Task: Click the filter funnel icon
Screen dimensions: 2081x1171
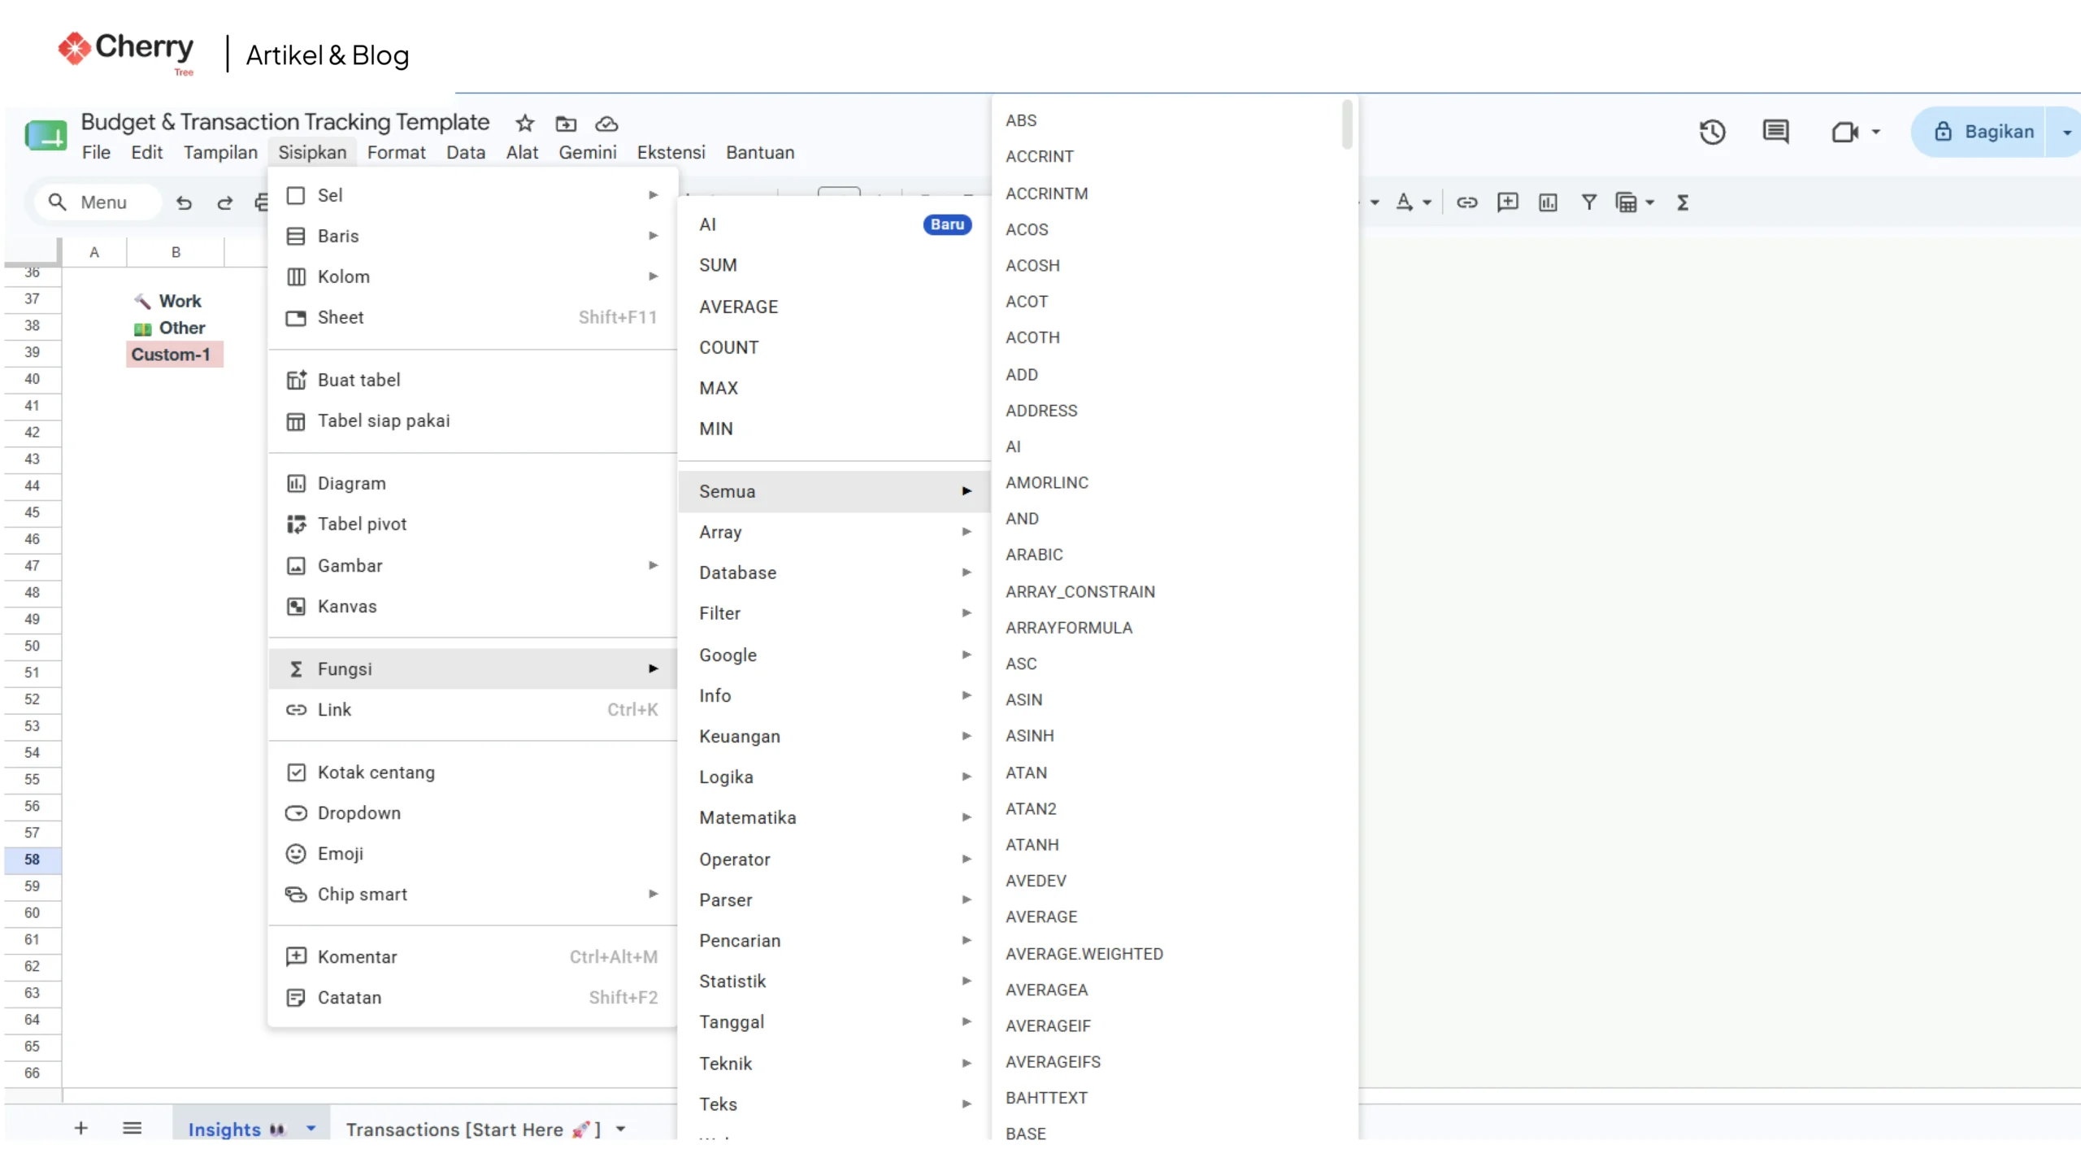Action: pyautogui.click(x=1588, y=202)
